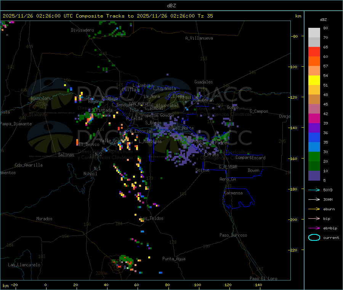Image resolution: width=343 pixels, height=290 pixels.
Task: Click the white 30HM track arrow
Action: [x=314, y=199]
